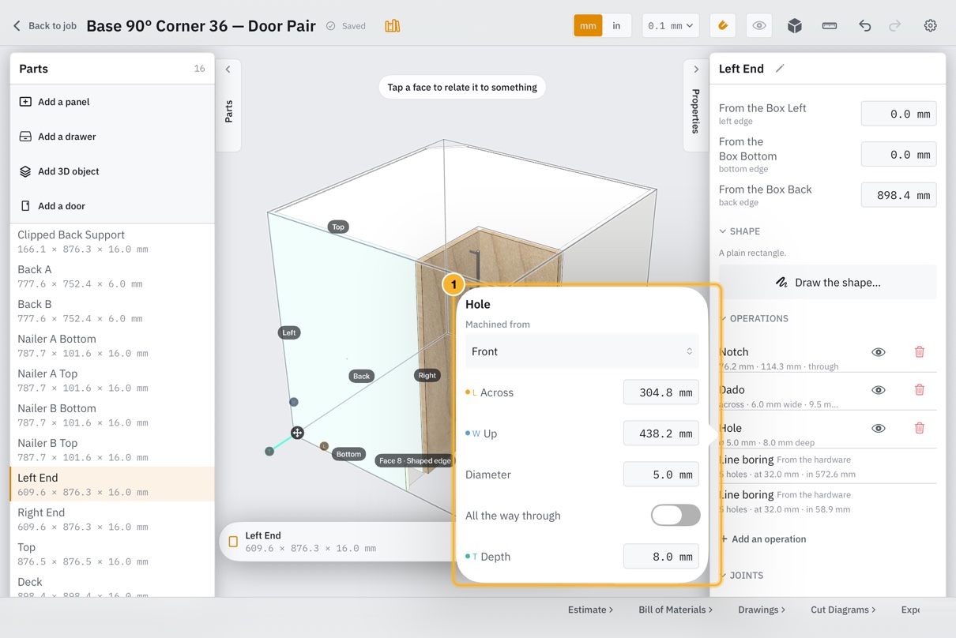956x638 pixels.
Task: Click the From the Box Back field 898.4 mm
Action: pyautogui.click(x=899, y=195)
